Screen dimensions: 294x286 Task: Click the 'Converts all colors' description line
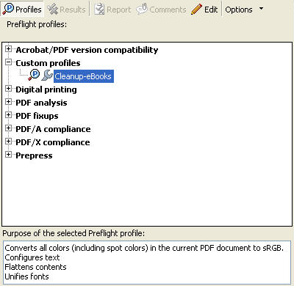[x=144, y=248]
